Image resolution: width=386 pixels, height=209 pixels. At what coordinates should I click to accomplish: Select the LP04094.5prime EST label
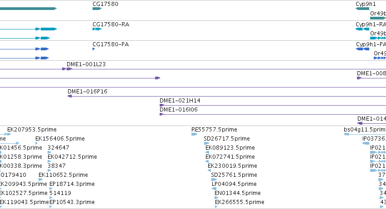(x=234, y=184)
